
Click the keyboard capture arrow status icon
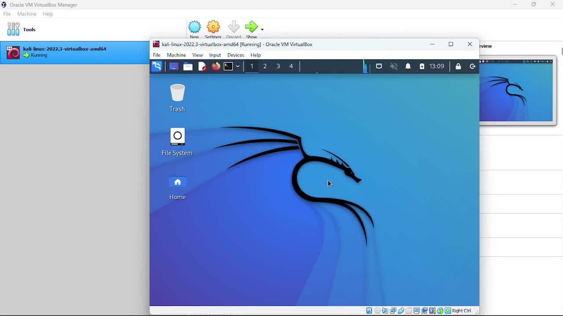[448, 311]
